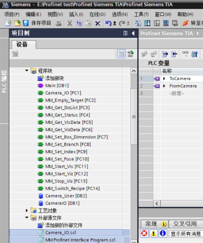Switch to the 常规 tab

[154, 224]
